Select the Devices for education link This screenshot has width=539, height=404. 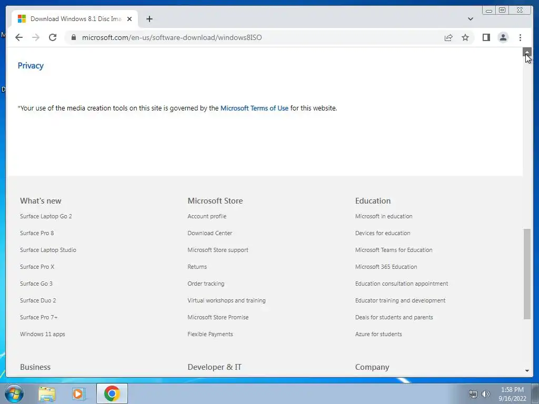[x=383, y=233]
